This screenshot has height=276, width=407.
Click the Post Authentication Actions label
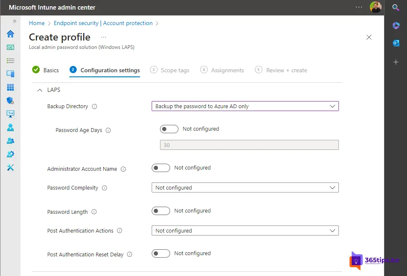click(80, 230)
